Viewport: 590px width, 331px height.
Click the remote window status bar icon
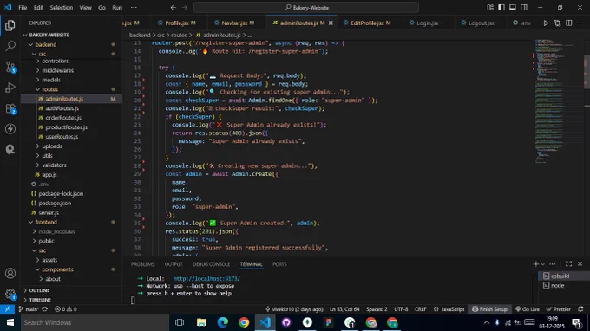pyautogui.click(x=7, y=309)
